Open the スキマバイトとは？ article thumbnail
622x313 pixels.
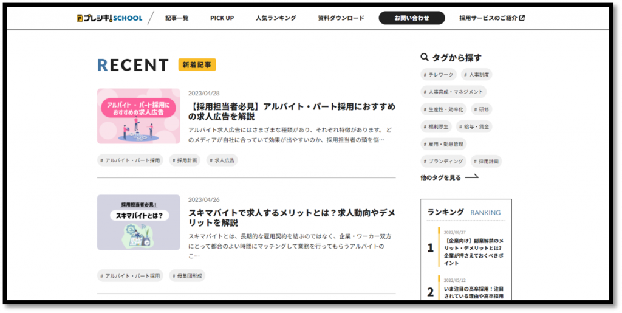click(138, 222)
